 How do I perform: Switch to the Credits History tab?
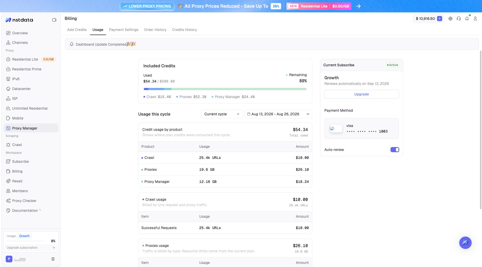point(185,30)
